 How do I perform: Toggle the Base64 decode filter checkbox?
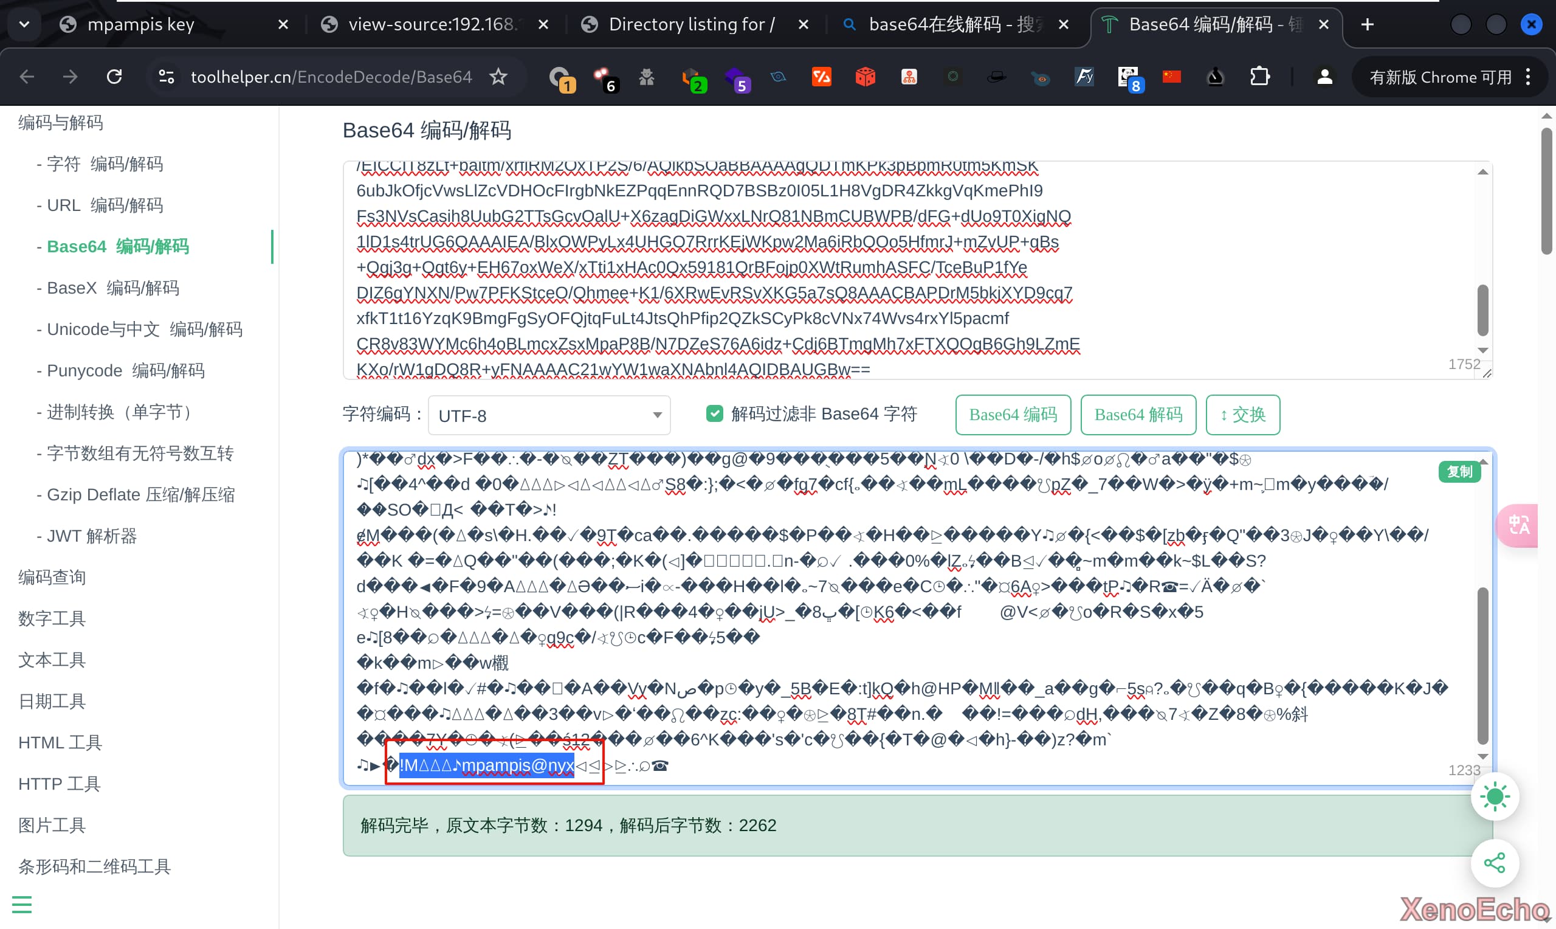[715, 414]
